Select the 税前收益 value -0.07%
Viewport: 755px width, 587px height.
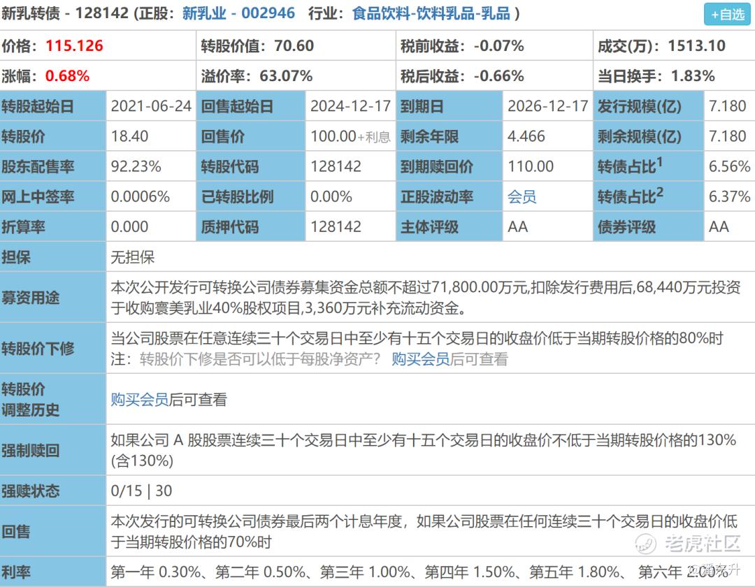[x=499, y=45]
